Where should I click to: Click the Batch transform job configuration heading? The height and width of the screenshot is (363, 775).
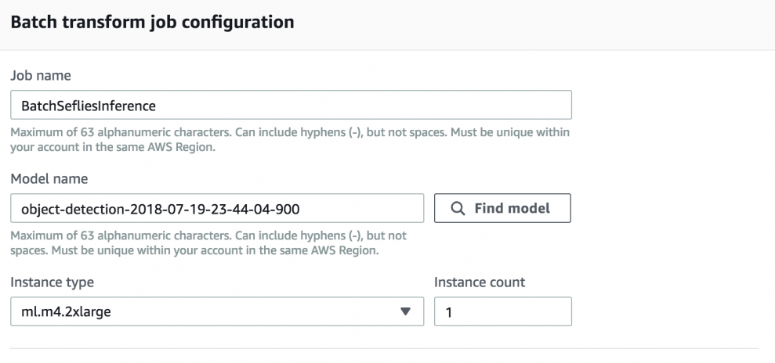click(x=153, y=22)
